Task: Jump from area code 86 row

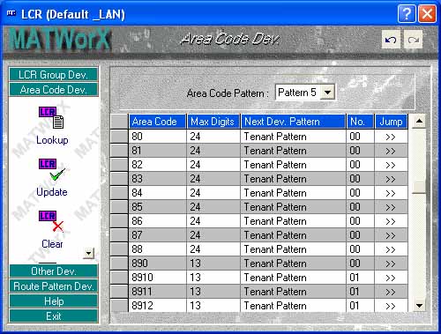Action: [x=391, y=221]
